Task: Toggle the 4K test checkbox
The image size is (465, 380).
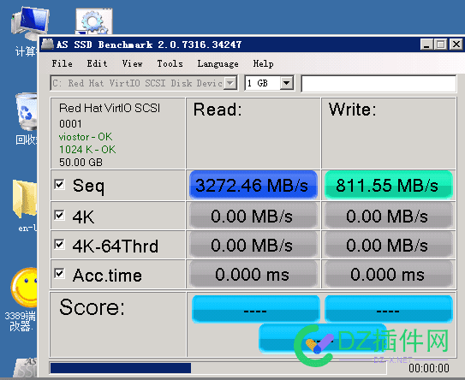Action: coord(60,215)
